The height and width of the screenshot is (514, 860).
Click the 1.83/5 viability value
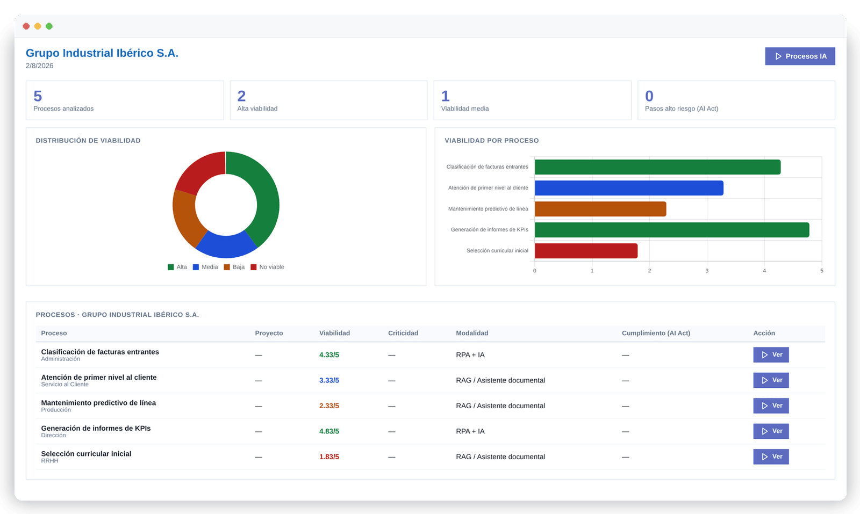329,457
